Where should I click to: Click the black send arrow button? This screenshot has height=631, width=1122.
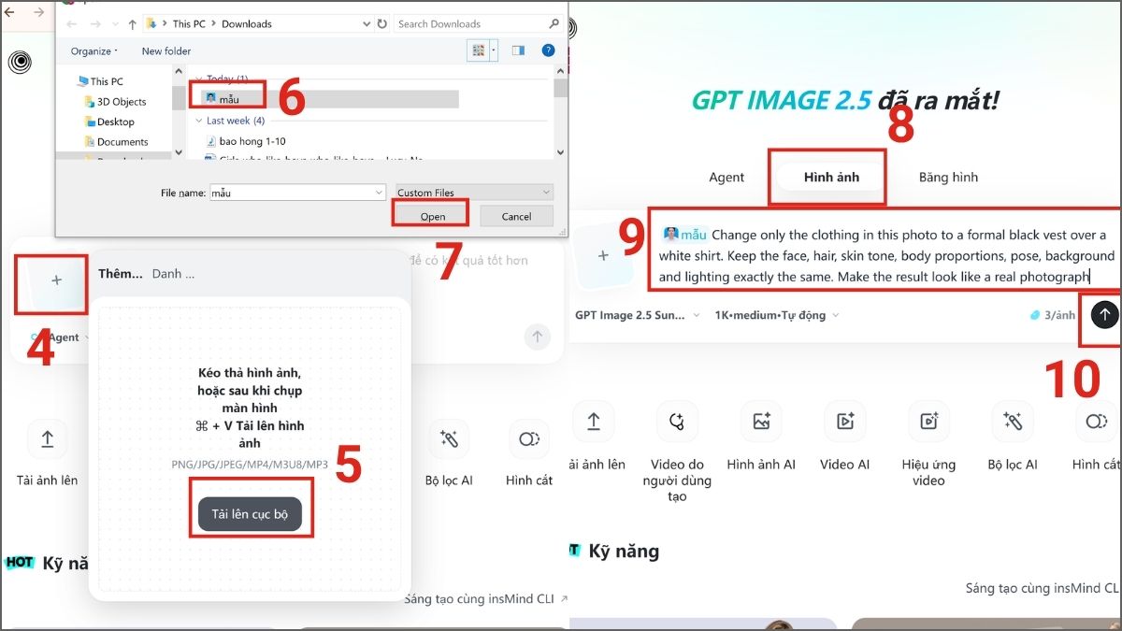coord(1104,315)
